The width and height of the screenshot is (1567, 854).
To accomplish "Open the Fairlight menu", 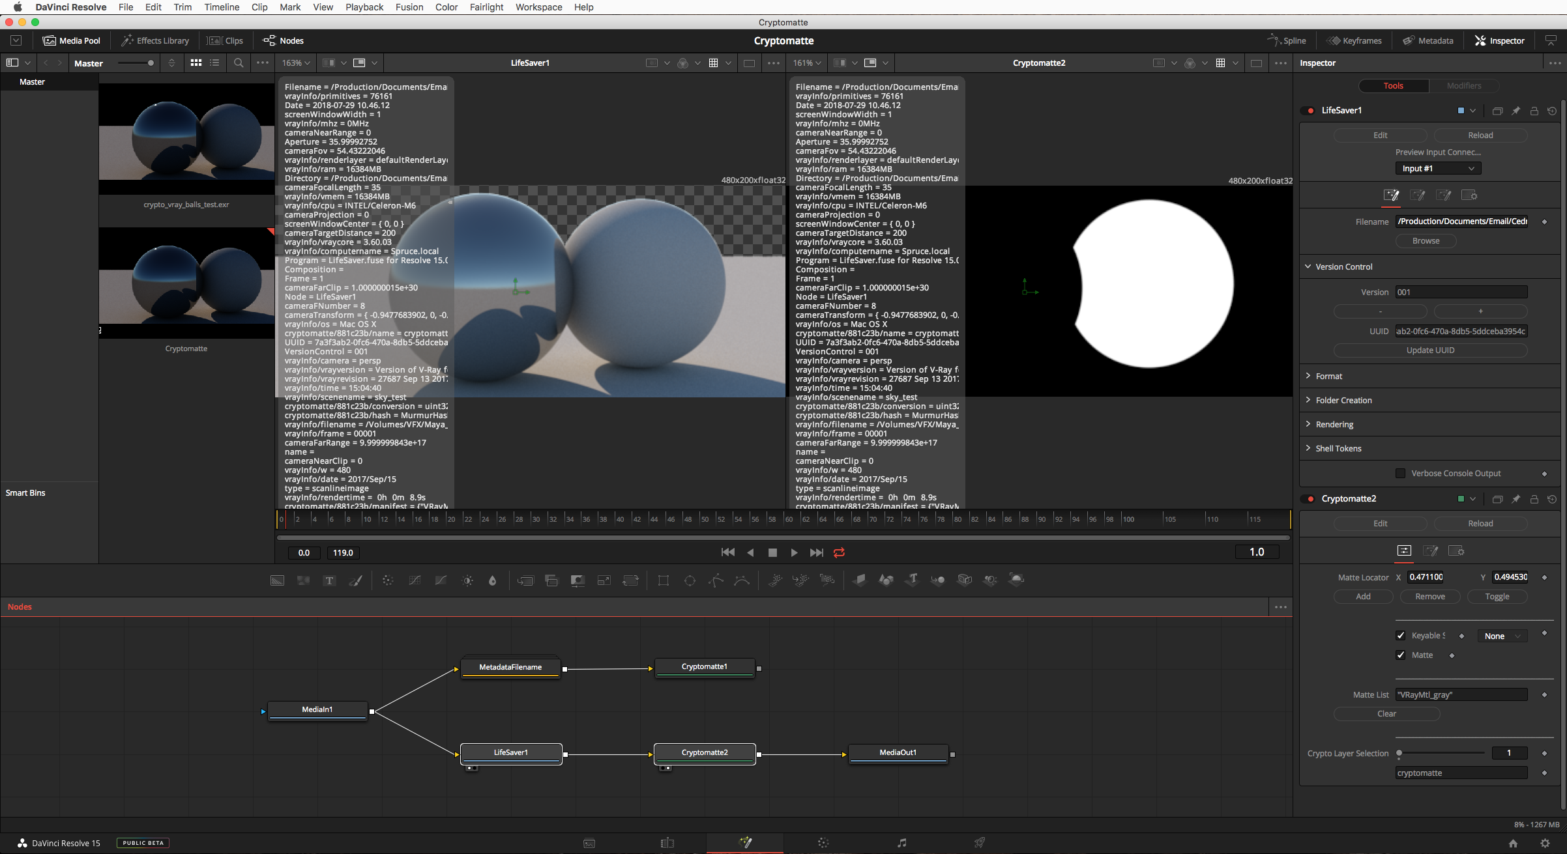I will tap(486, 7).
